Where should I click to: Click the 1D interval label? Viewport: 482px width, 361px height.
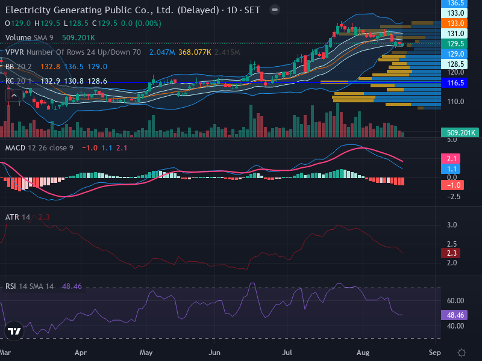pos(232,10)
